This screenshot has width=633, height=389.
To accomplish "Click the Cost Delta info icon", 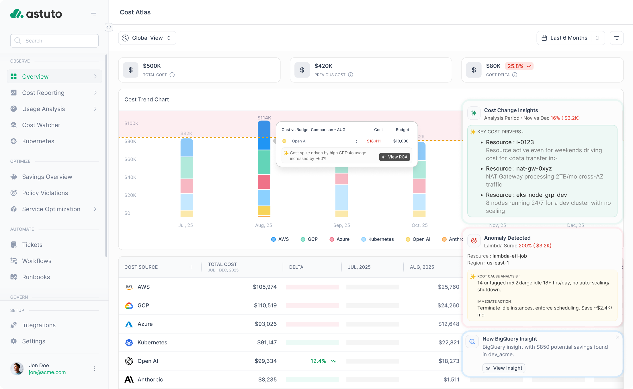I will [x=515, y=75].
